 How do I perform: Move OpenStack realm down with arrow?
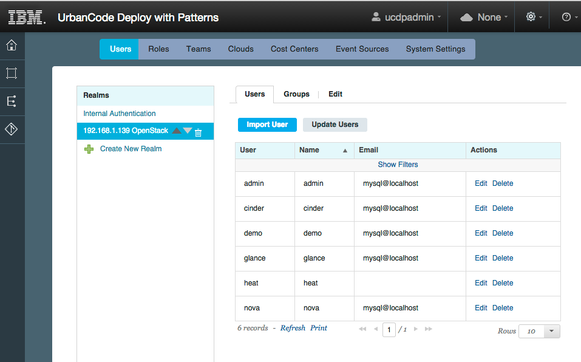tap(188, 131)
